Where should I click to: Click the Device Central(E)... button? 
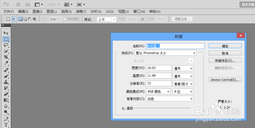tap(225, 80)
